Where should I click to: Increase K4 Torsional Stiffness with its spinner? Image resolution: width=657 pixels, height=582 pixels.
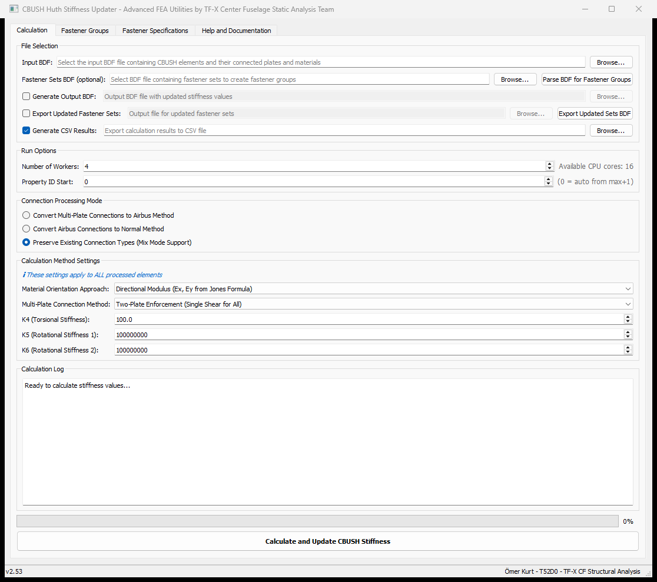pos(628,316)
